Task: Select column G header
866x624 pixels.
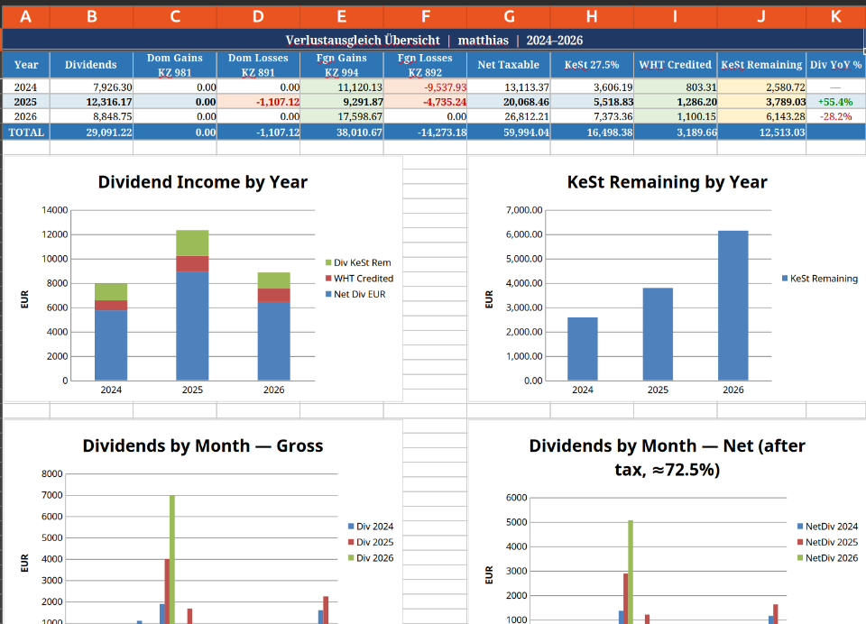Action: pyautogui.click(x=509, y=16)
